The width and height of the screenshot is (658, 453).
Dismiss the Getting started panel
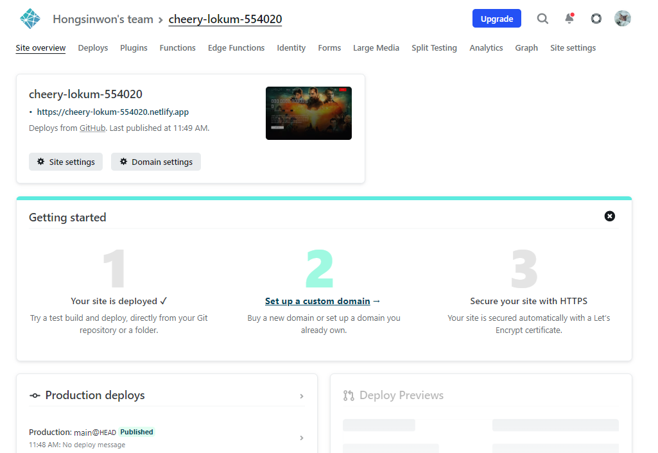[610, 216]
